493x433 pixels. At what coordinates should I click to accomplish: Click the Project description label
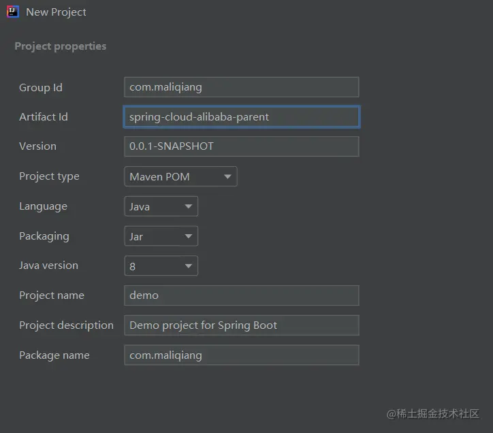(66, 325)
